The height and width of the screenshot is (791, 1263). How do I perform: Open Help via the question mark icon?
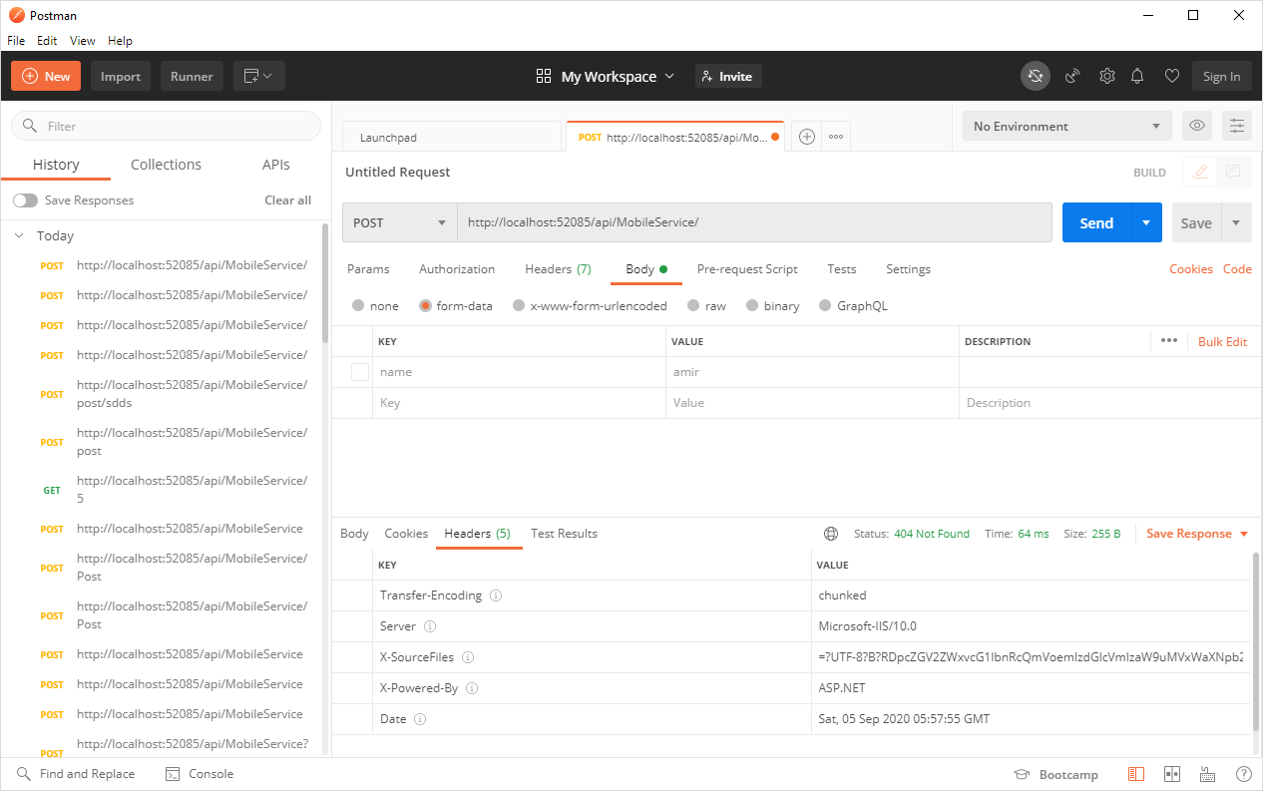1243,773
